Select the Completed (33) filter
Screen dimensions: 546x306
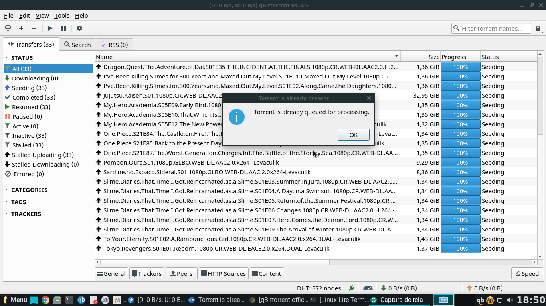tap(48, 97)
